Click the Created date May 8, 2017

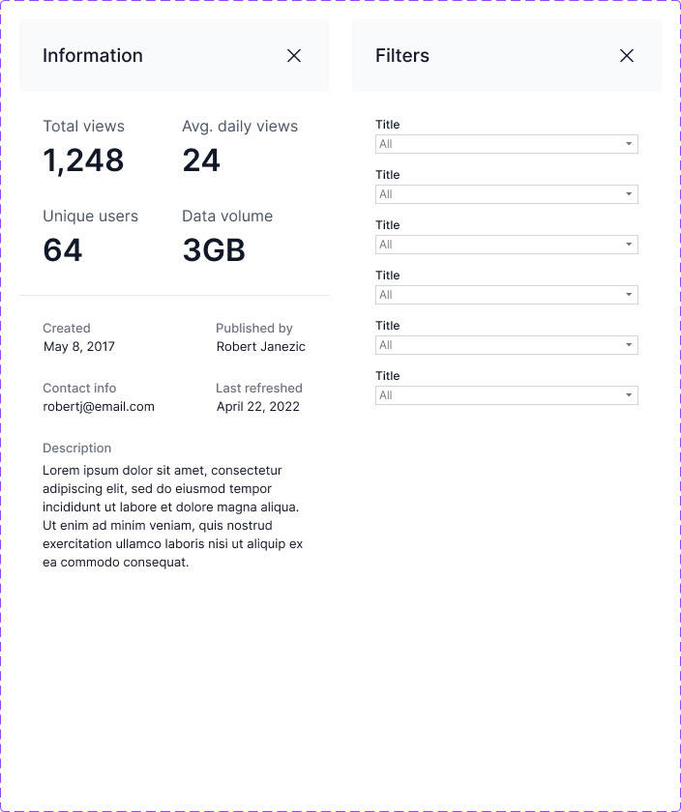[79, 346]
